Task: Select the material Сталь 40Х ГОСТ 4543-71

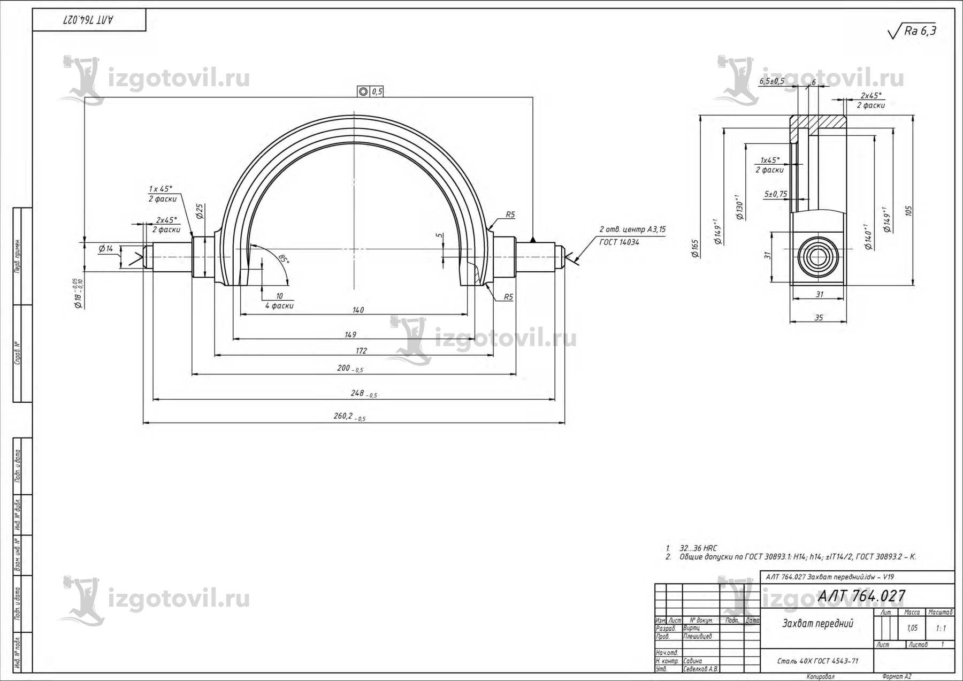Action: (x=817, y=661)
